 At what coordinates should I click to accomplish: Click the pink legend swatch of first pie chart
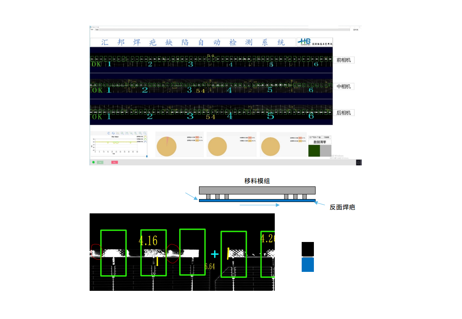tap(197, 137)
